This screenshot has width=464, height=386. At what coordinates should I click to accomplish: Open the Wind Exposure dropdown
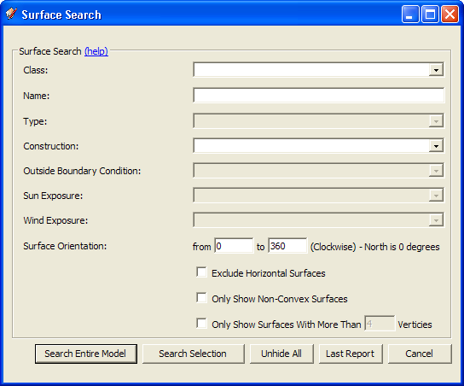click(x=436, y=220)
